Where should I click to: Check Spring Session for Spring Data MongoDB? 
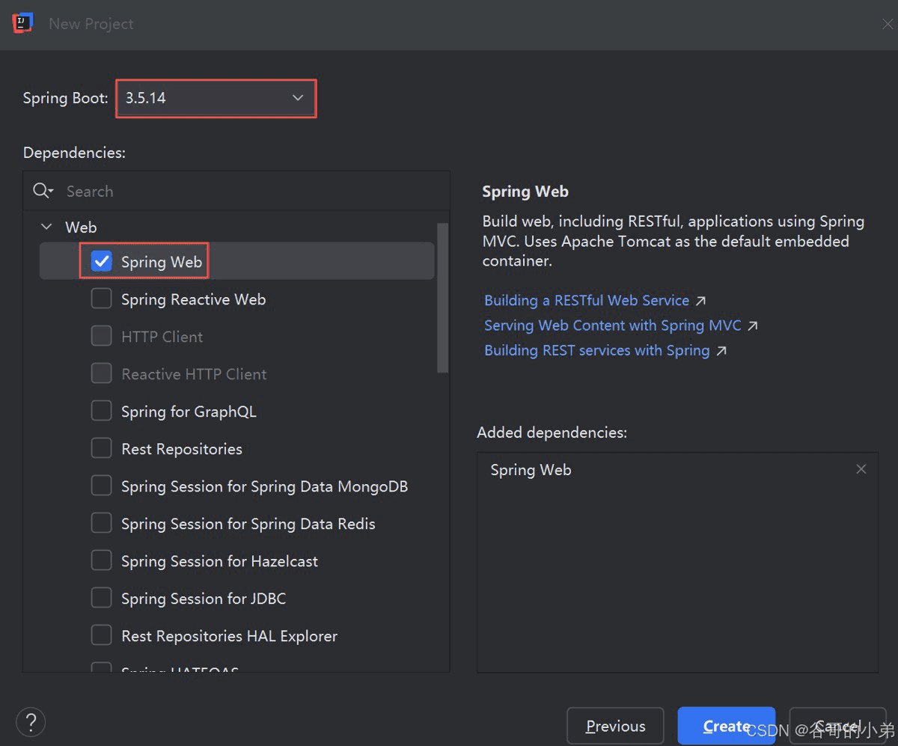[x=101, y=486]
